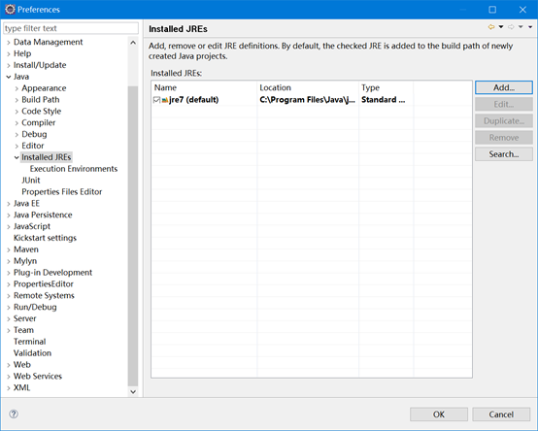538x431 pixels.
Task: Click the Remove button
Action: point(504,138)
